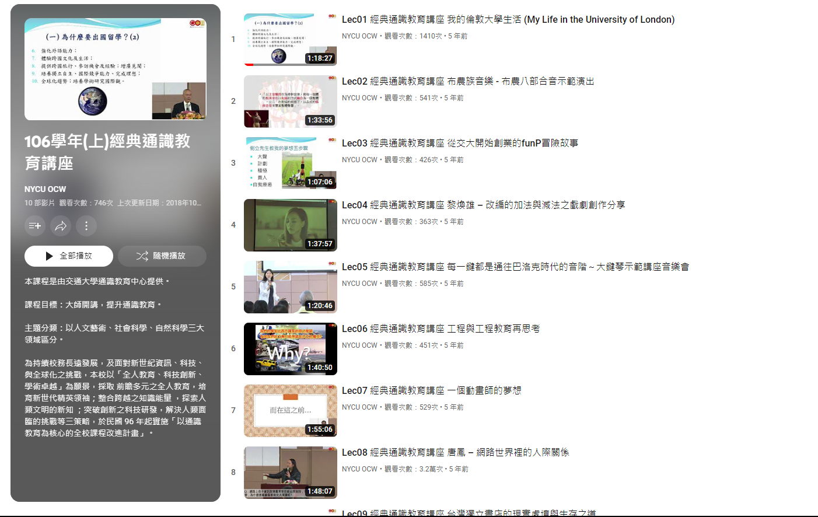Open Lec05 video thumbnail (1:20:46)
818x517 pixels.
[x=291, y=287]
